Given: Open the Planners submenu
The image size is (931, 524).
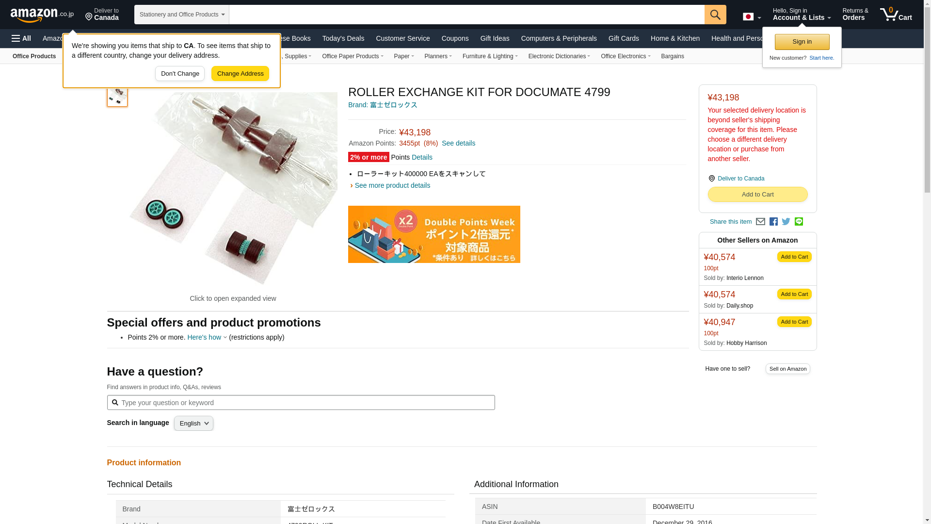Looking at the screenshot, I should 438,56.
